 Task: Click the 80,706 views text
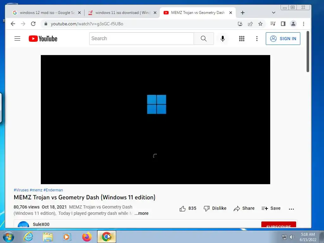click(27, 207)
